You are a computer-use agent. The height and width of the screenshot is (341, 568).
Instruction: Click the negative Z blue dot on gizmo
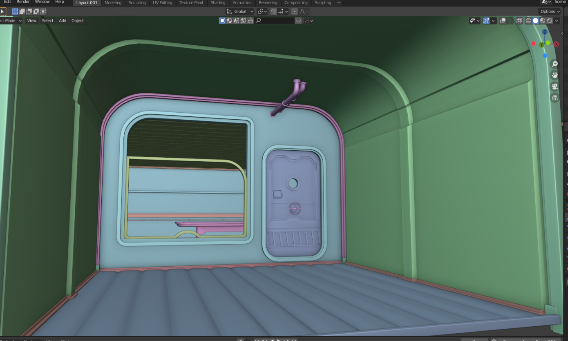545,56
